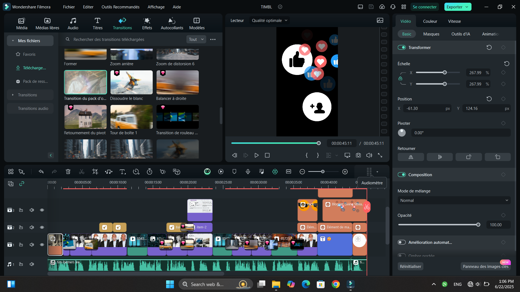
Task: Reset the Transformer settings
Action: click(x=489, y=47)
